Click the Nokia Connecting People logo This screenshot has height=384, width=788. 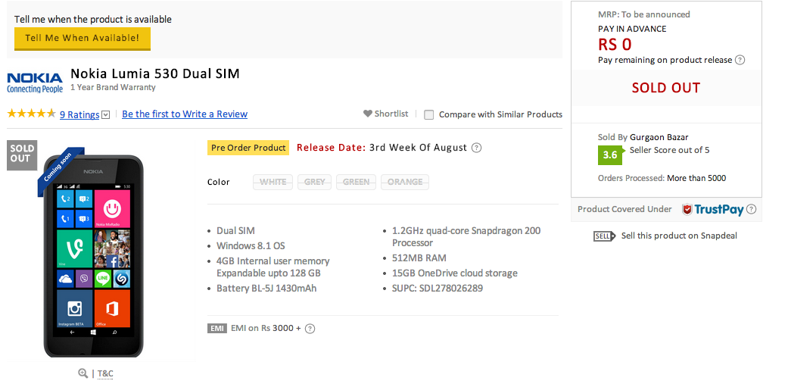point(35,83)
